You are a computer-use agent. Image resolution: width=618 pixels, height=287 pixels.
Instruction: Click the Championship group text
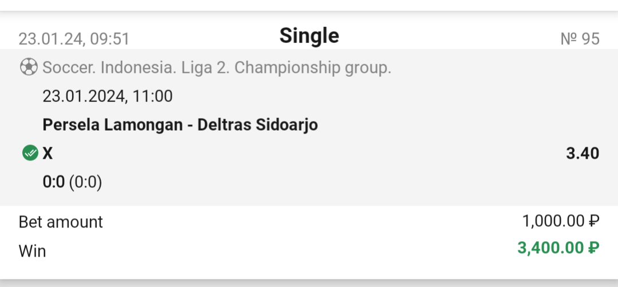pyautogui.click(x=313, y=68)
